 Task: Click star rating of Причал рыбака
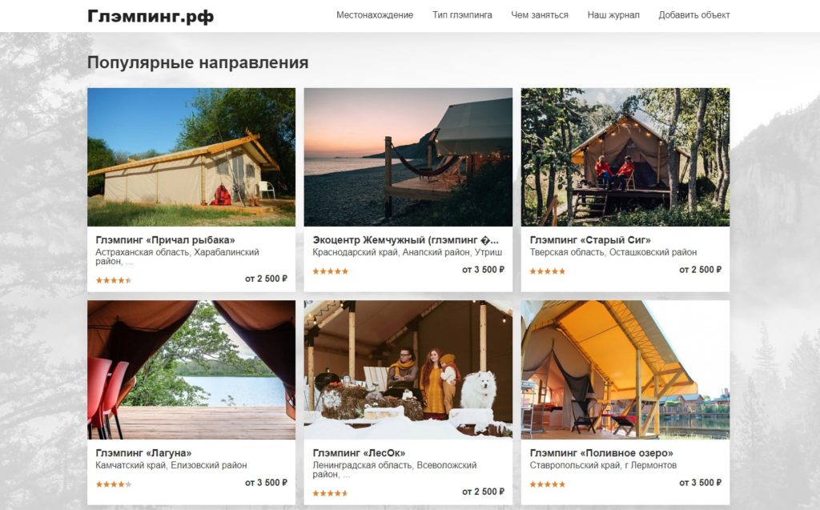pyautogui.click(x=114, y=280)
